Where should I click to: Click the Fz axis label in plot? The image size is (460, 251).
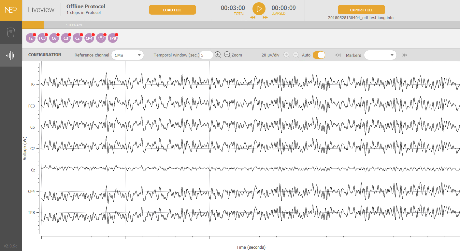[33, 85]
